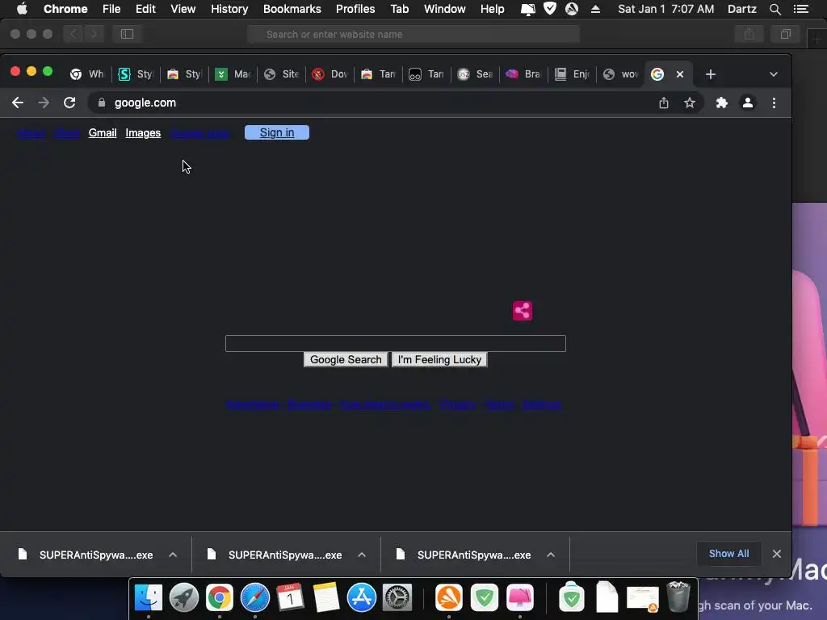This screenshot has width=827, height=620.
Task: Click Show All downloads button
Action: (728, 554)
